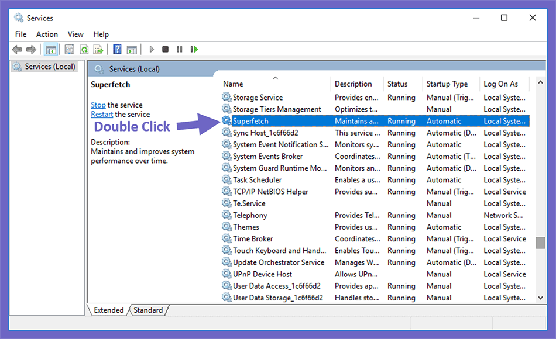Image resolution: width=556 pixels, height=339 pixels.
Task: Click Restart the service link
Action: tap(102, 114)
